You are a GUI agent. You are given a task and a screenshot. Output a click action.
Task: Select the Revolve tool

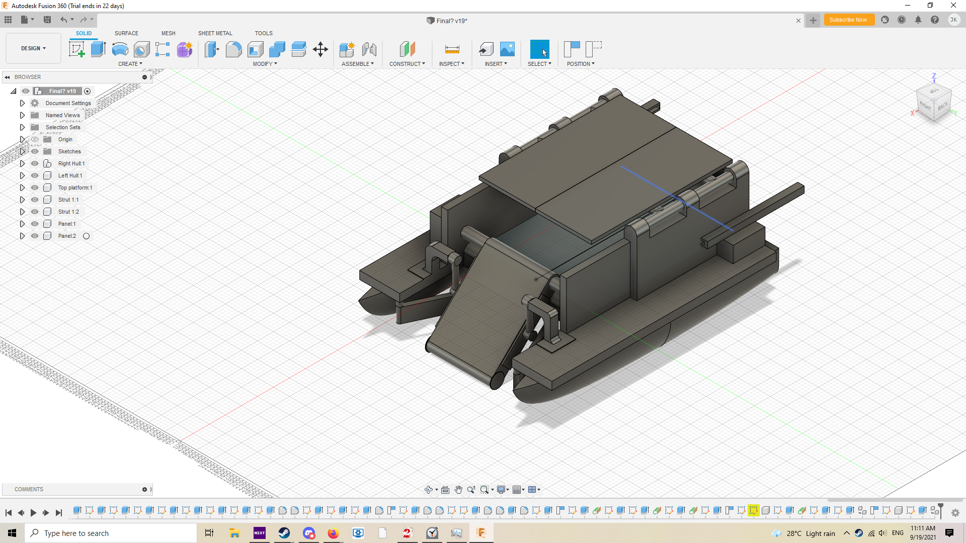tap(120, 49)
